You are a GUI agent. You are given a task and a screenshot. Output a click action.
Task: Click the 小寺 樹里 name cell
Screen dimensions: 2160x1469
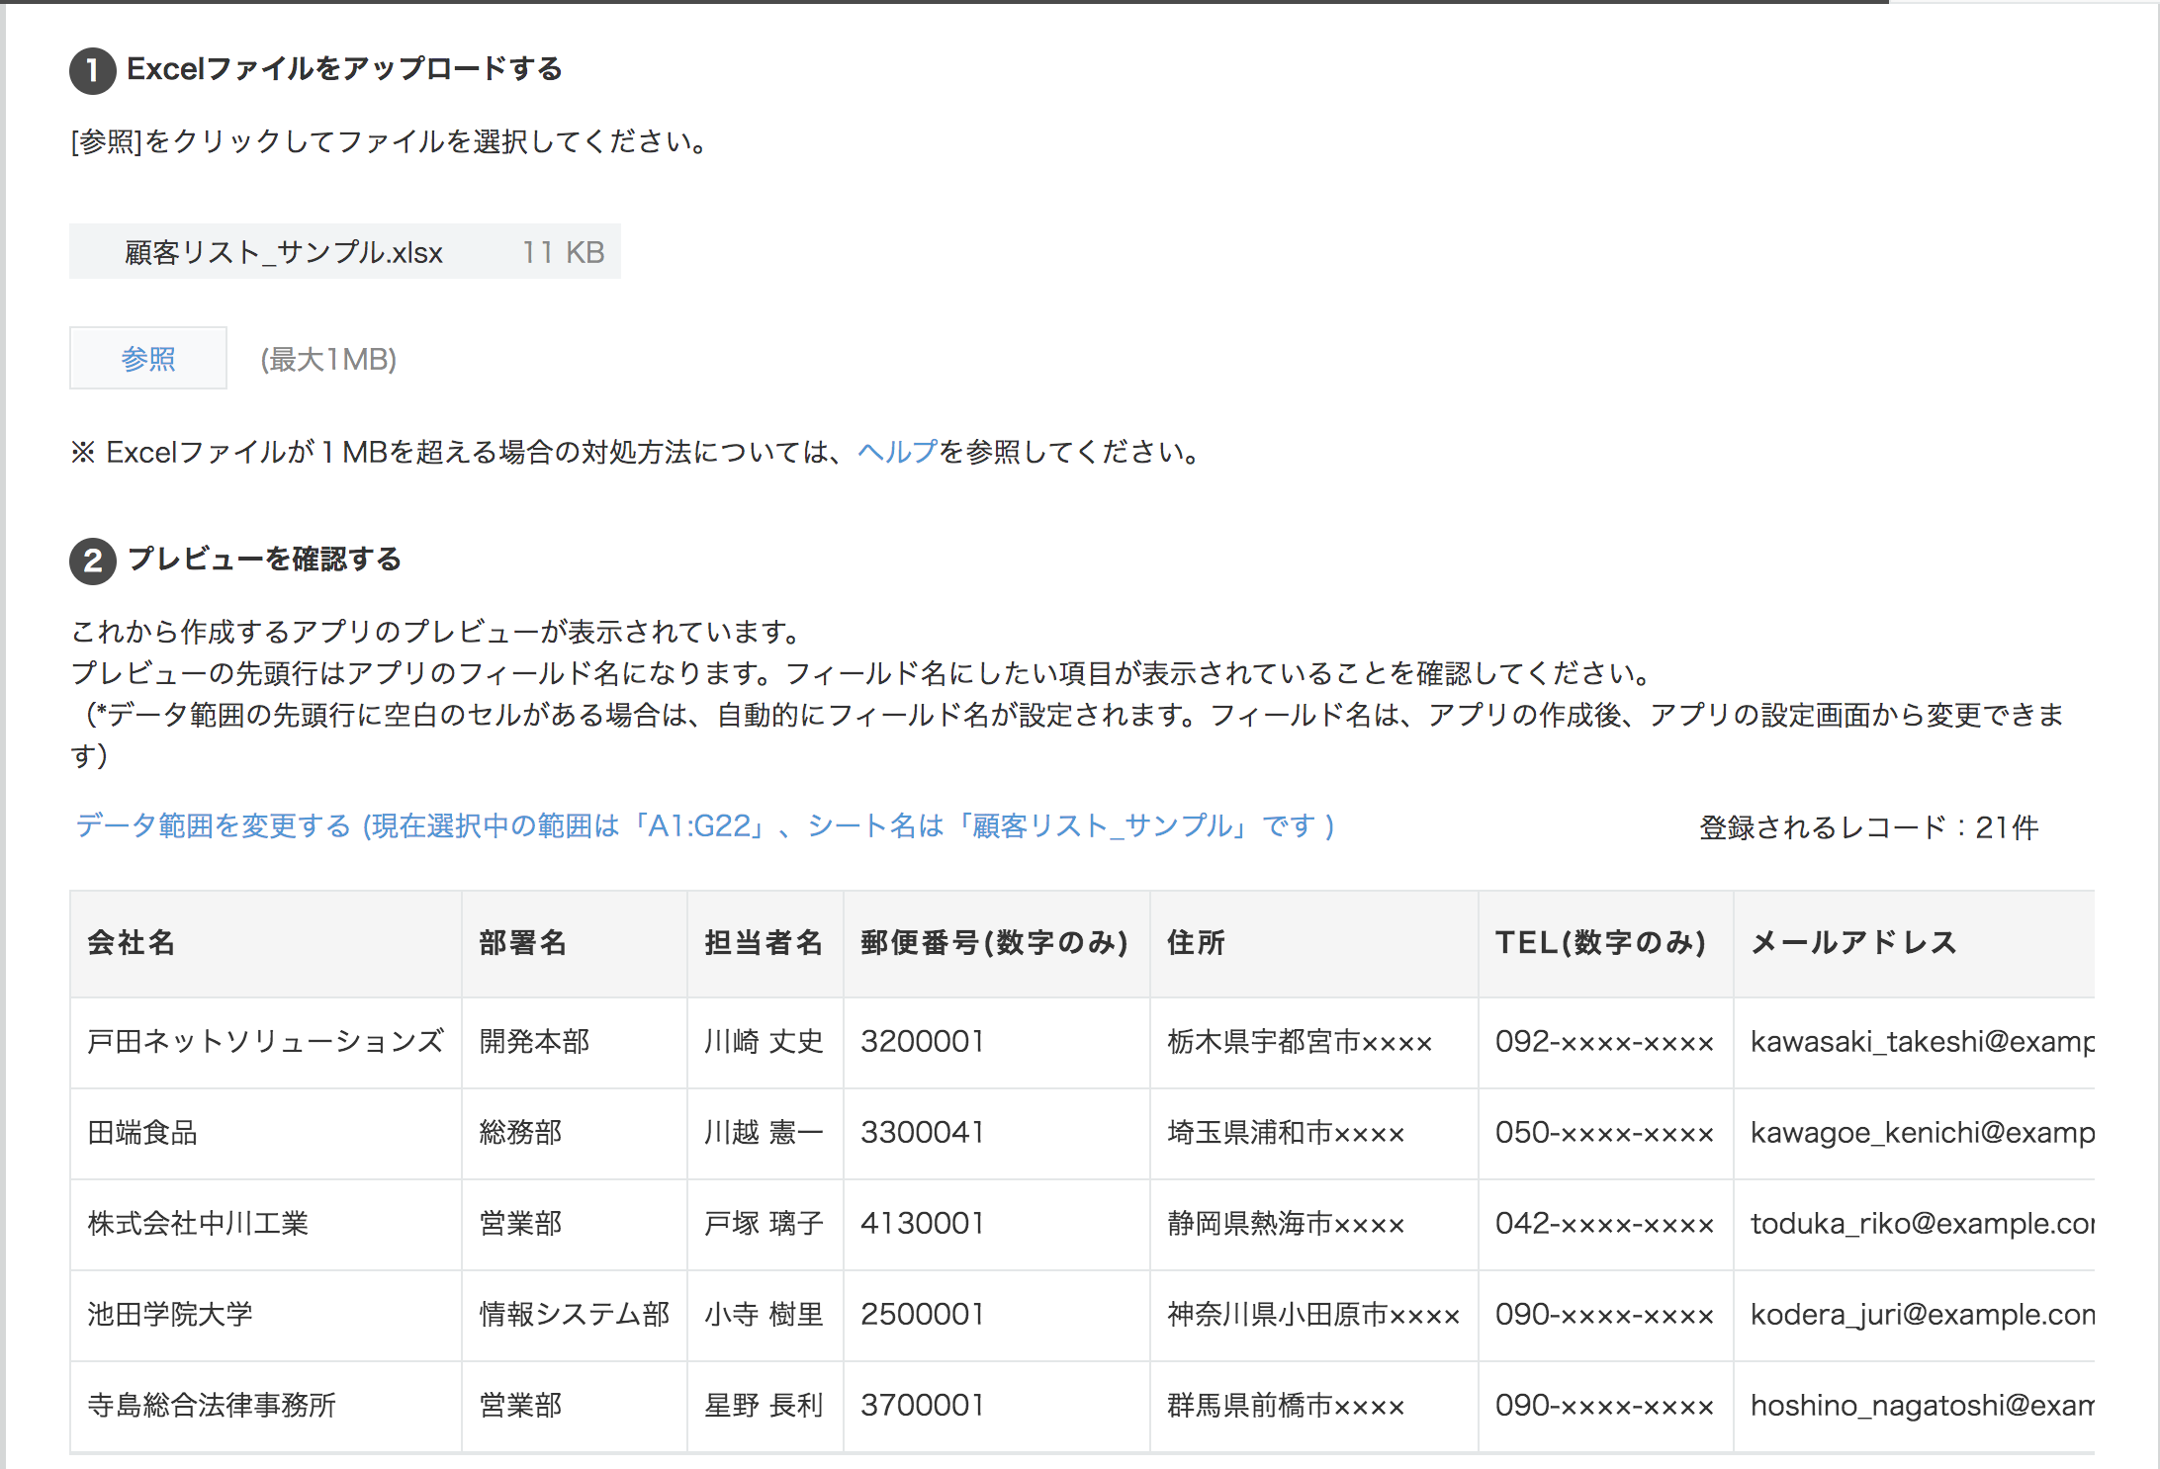[765, 1315]
